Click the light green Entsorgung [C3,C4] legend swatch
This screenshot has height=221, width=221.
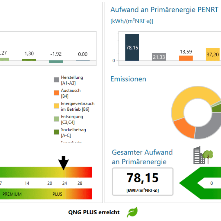[x=56, y=119]
